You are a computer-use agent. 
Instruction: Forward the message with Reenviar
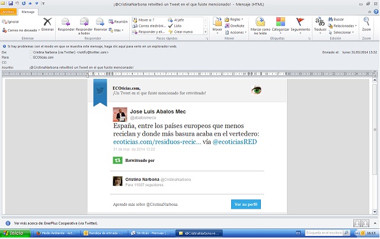(100, 24)
